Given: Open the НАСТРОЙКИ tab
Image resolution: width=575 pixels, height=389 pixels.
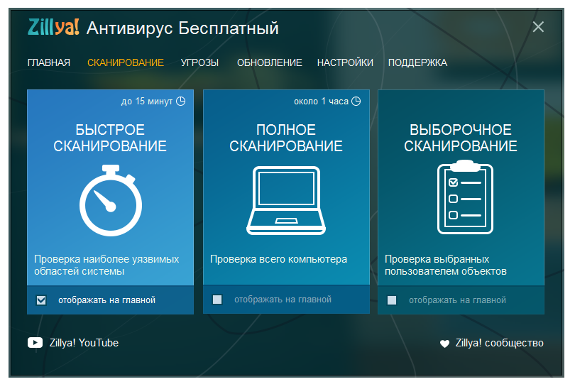Looking at the screenshot, I should click(x=345, y=62).
